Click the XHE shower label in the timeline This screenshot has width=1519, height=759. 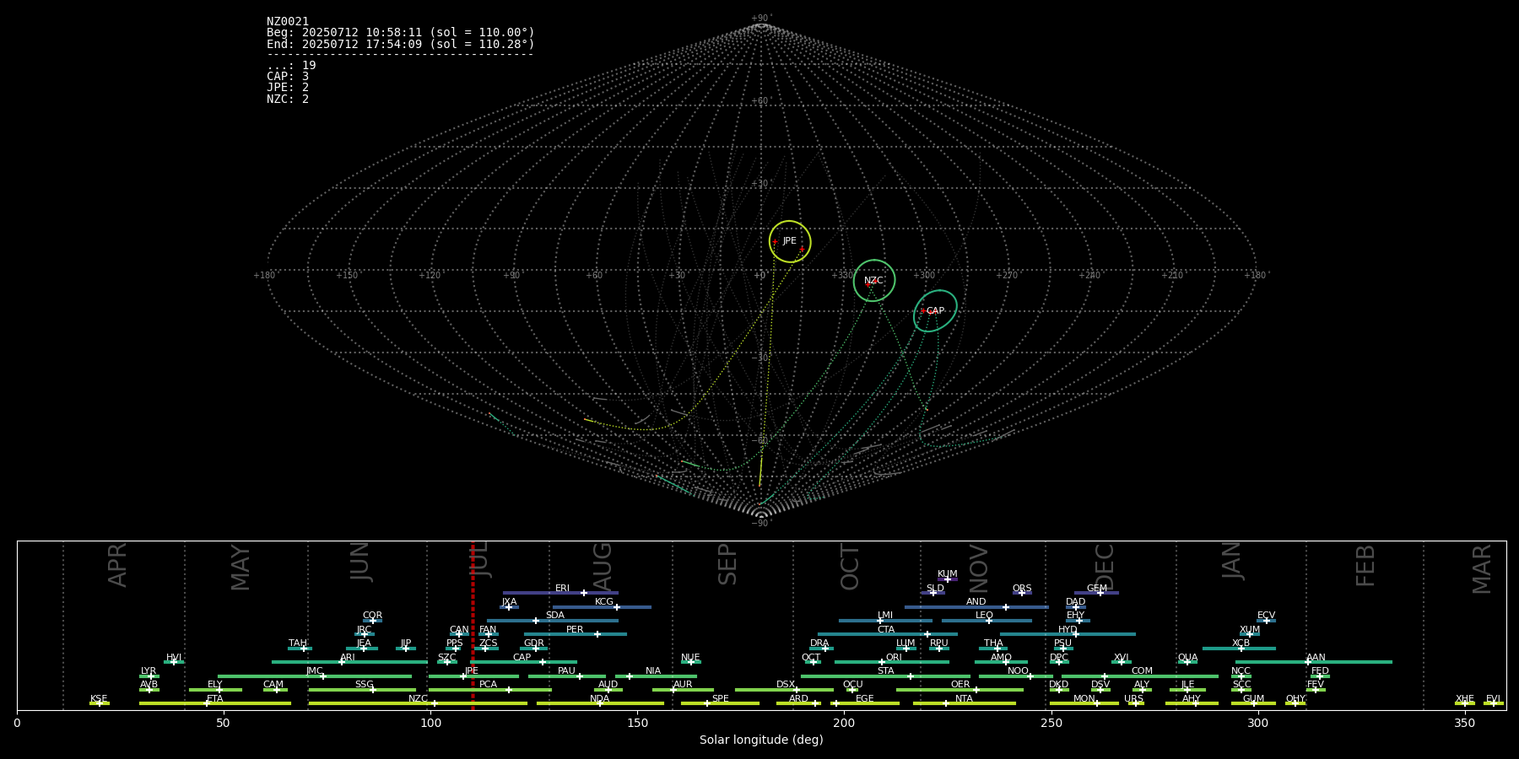(x=1465, y=699)
